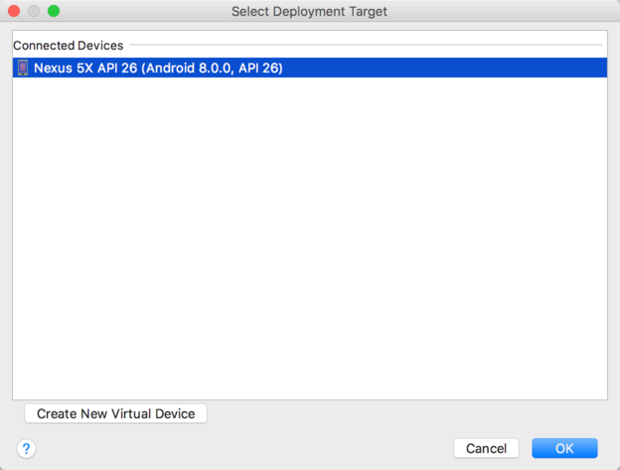The width and height of the screenshot is (620, 470).
Task: Deploy to selected device with OK
Action: tap(564, 448)
